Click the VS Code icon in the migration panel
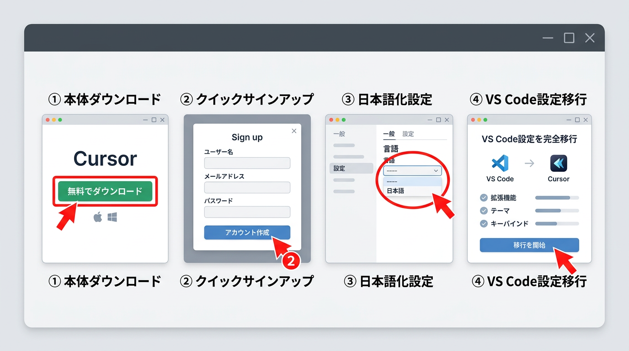This screenshot has height=351, width=629. tap(499, 162)
